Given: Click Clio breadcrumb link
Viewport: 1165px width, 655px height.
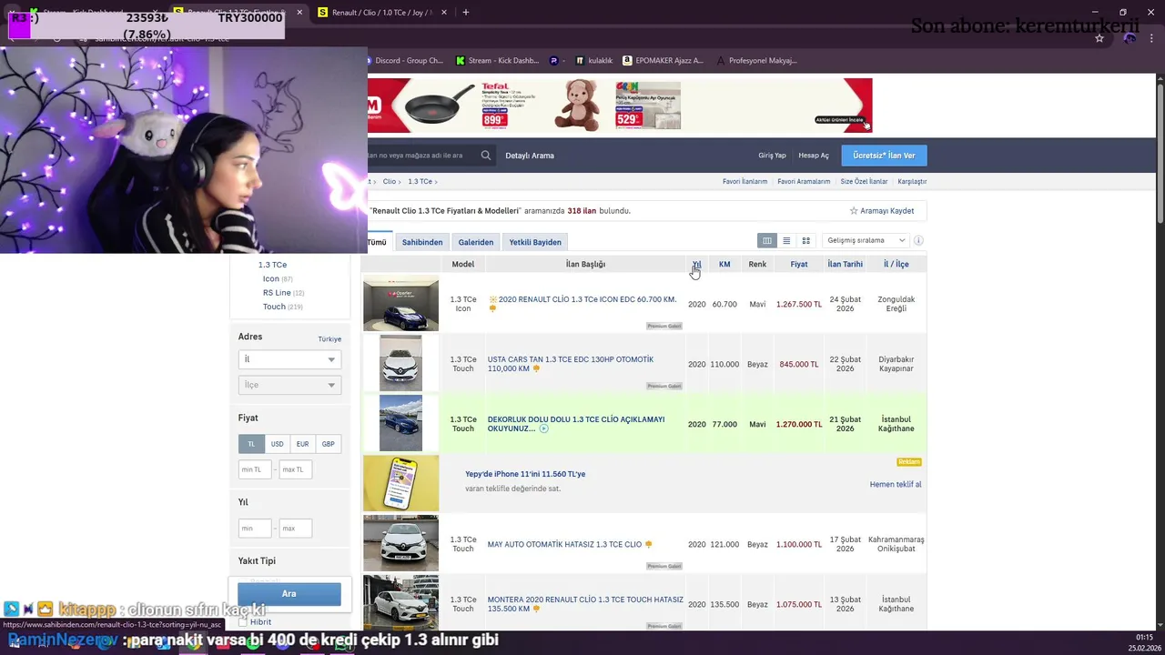Looking at the screenshot, I should (x=390, y=182).
